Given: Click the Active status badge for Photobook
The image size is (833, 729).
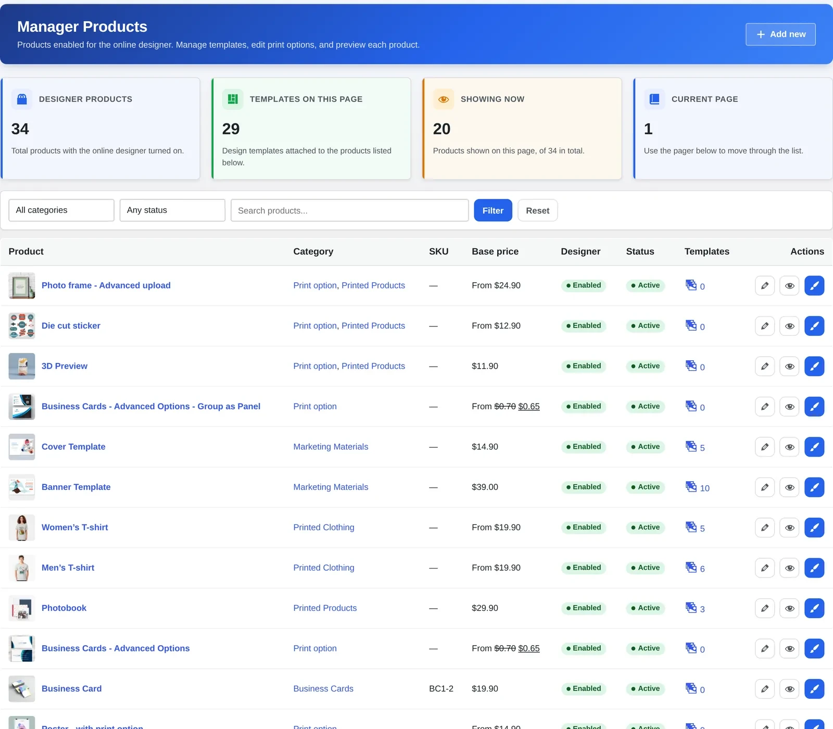Looking at the screenshot, I should point(646,608).
